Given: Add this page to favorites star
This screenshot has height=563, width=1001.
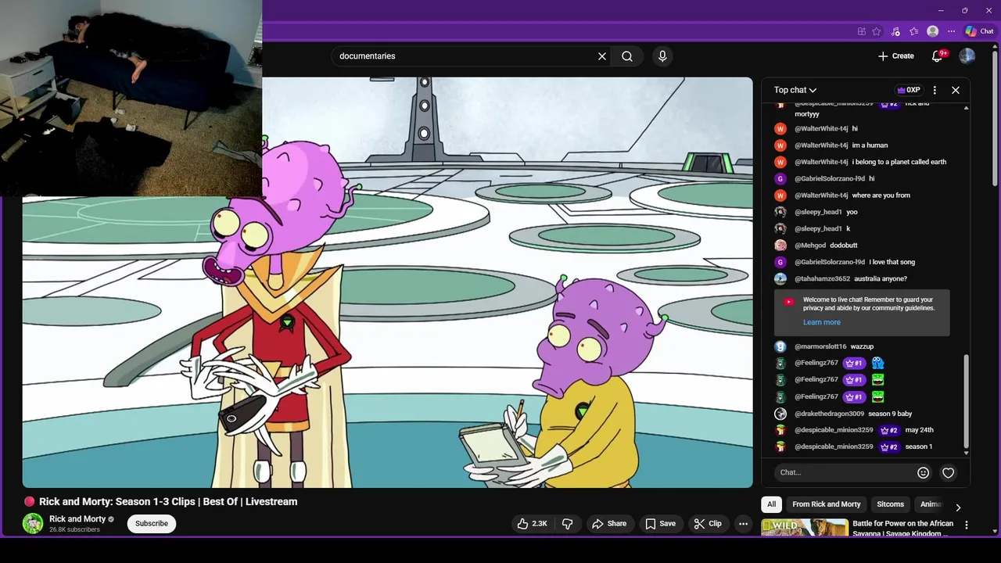Looking at the screenshot, I should click(877, 31).
